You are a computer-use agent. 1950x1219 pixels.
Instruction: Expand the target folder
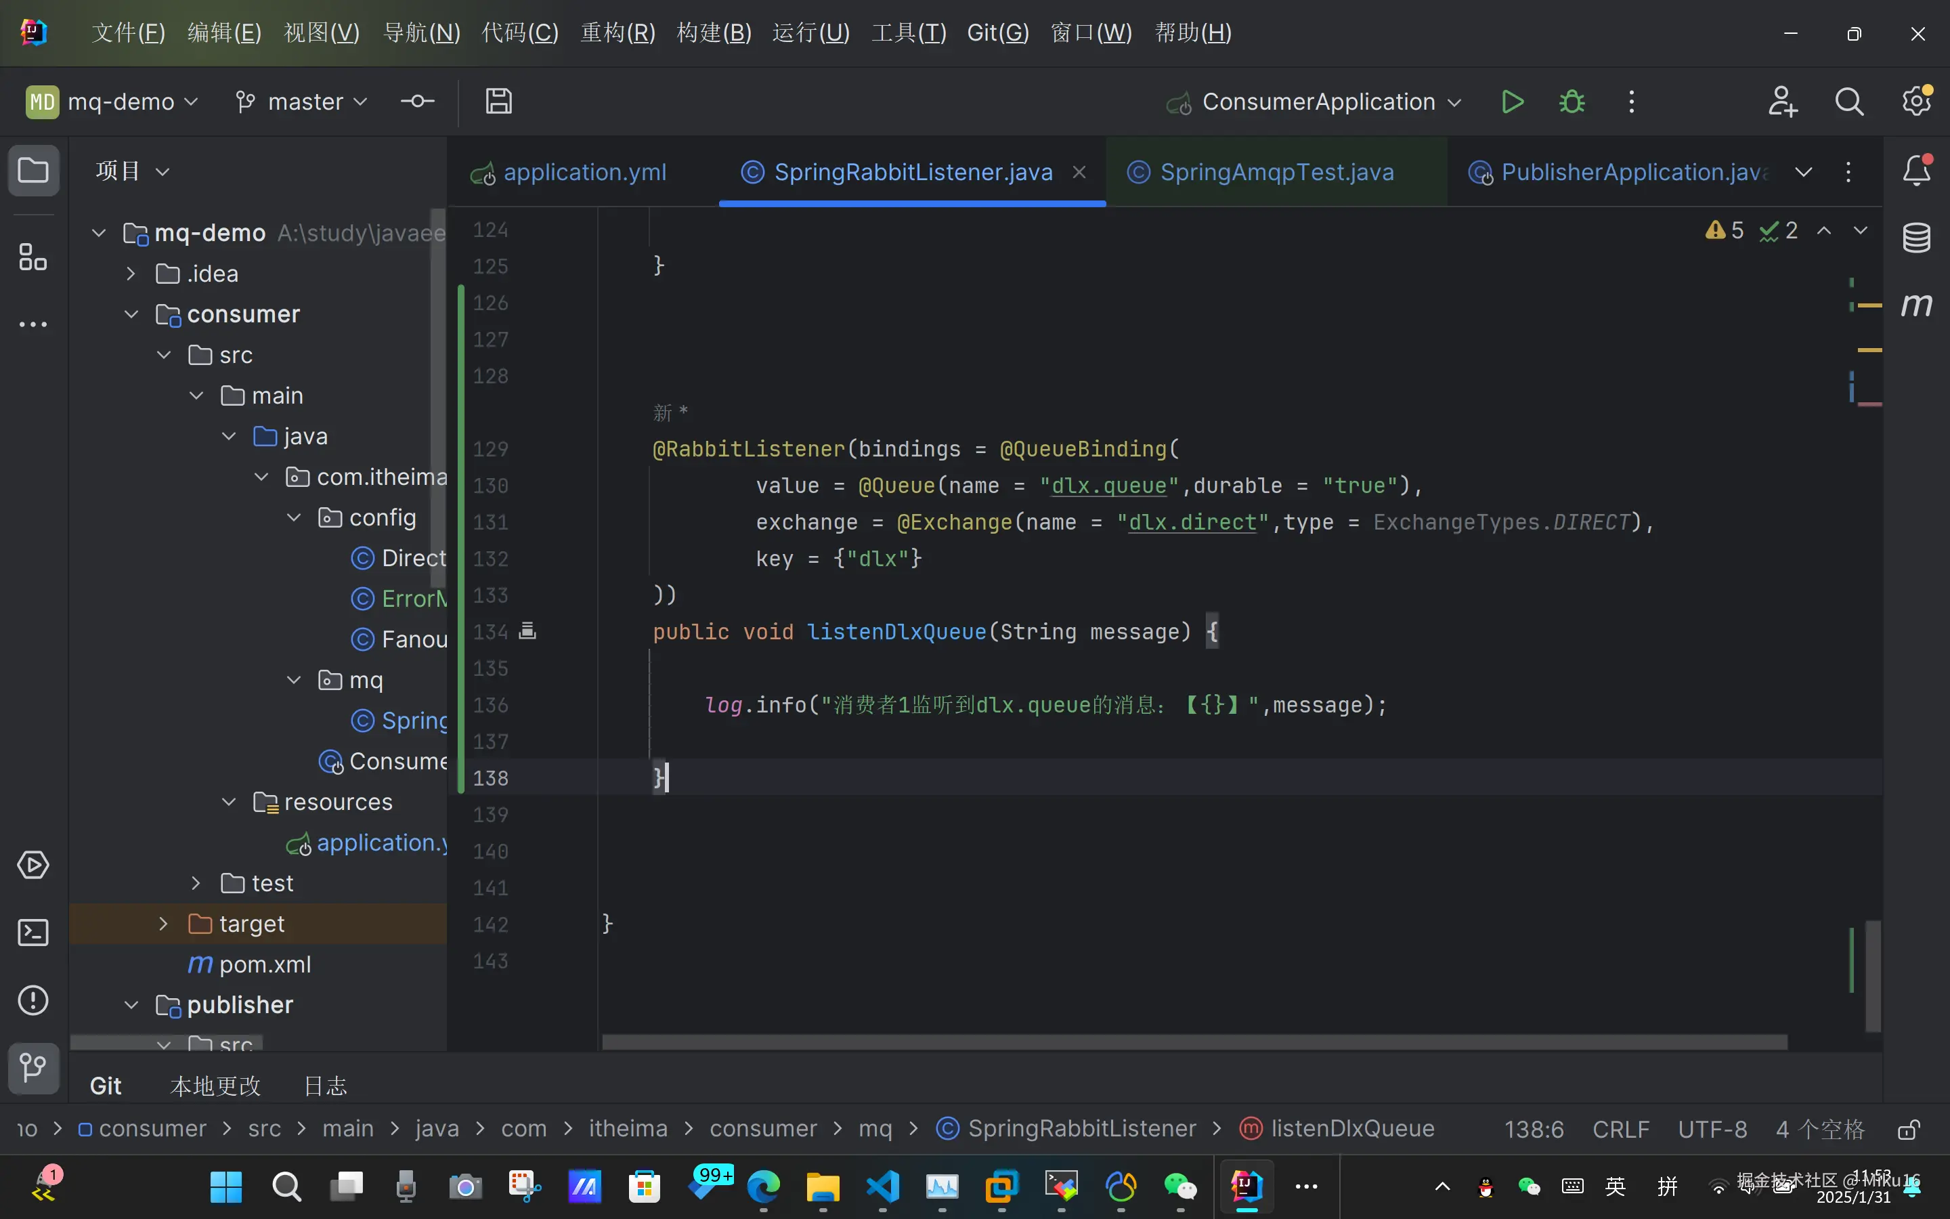(x=164, y=924)
